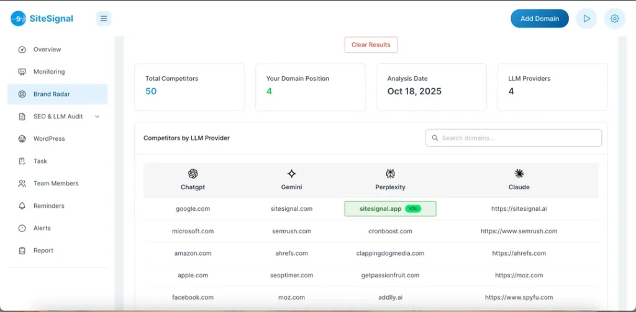The image size is (636, 312).
Task: Click the Team Members people icon
Action: 22,184
